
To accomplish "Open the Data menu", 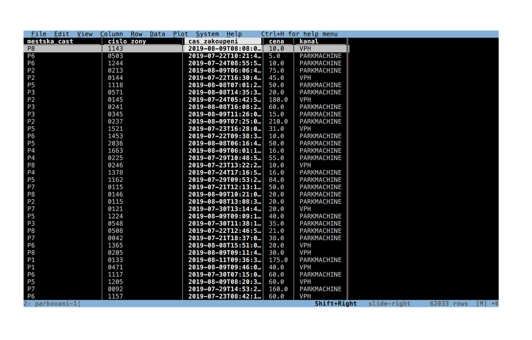I will 157,34.
